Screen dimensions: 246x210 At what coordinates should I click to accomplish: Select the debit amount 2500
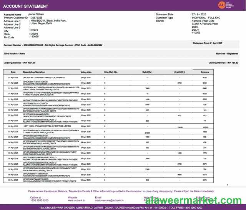coord(147,169)
